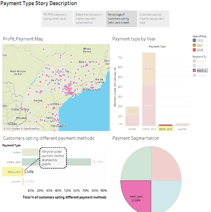Click the Mapbox attribution link on map
The width and height of the screenshot is (211, 212).
(12, 129)
